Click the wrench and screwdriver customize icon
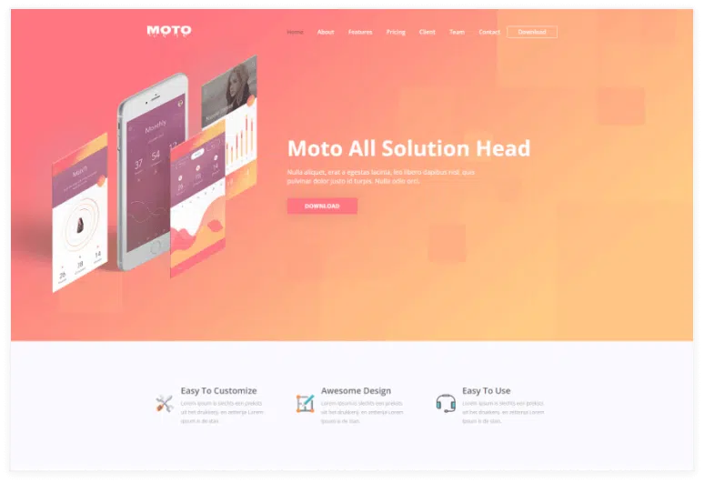 (165, 404)
